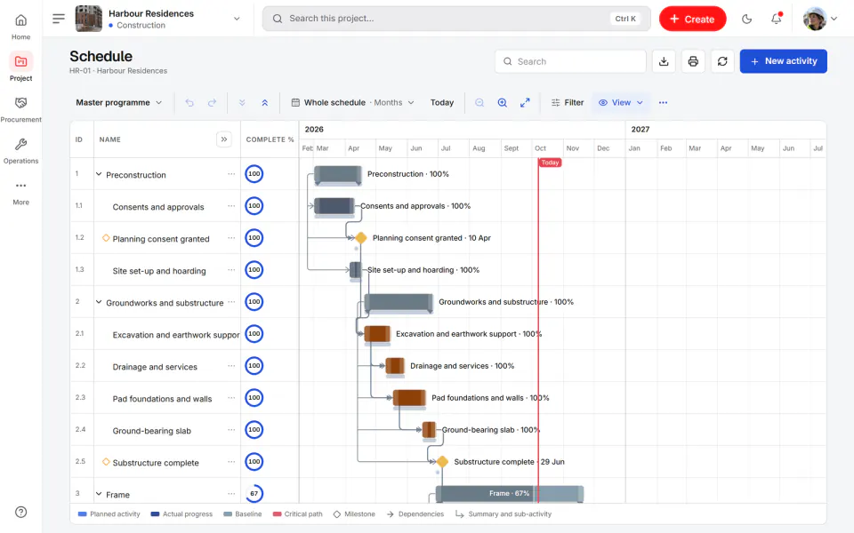Select the Preconstruction 100% progress circle
The width and height of the screenshot is (854, 533).
(x=254, y=174)
